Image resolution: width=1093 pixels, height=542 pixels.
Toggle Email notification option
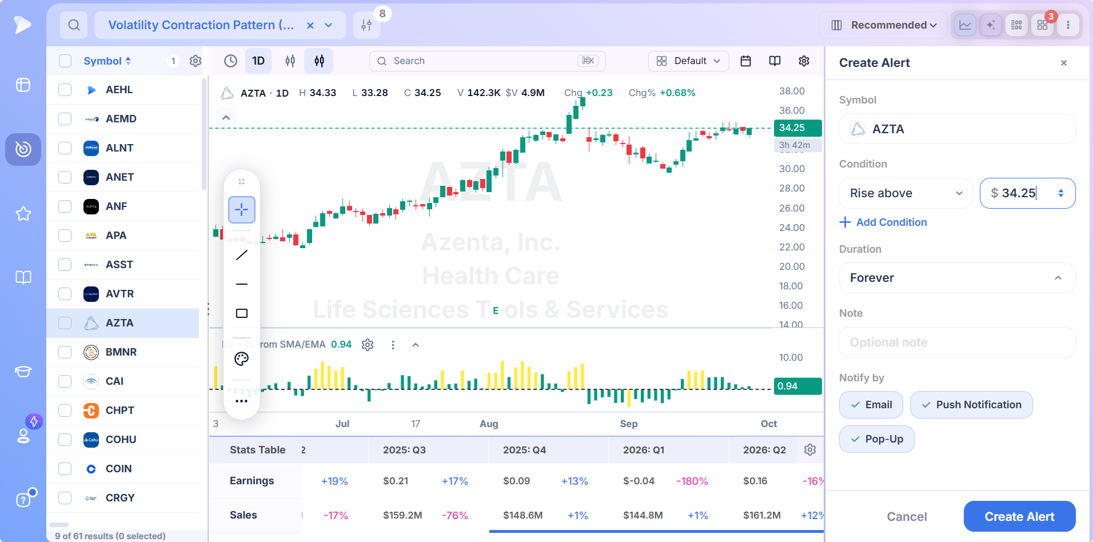(871, 405)
